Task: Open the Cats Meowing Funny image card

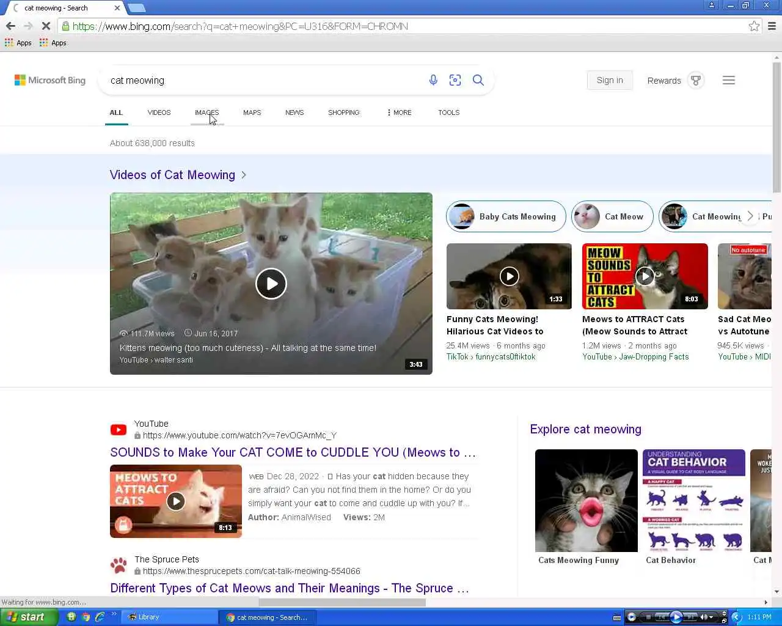Action: point(586,507)
